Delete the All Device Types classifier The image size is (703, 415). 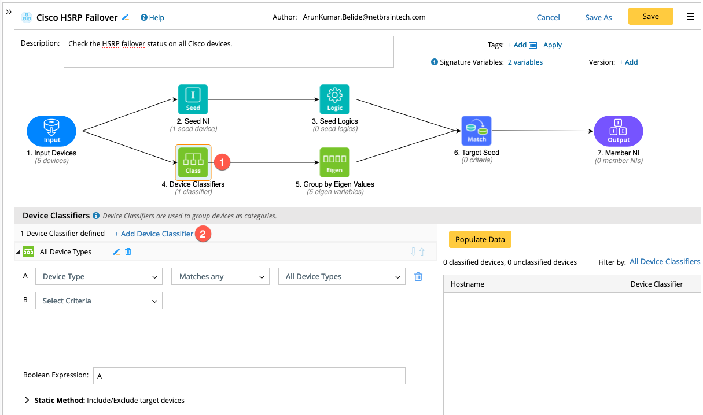pos(128,251)
